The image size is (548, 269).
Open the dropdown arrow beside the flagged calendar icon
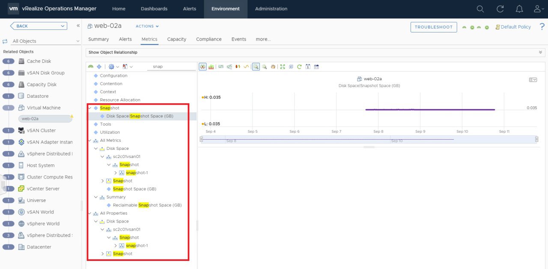point(131,67)
